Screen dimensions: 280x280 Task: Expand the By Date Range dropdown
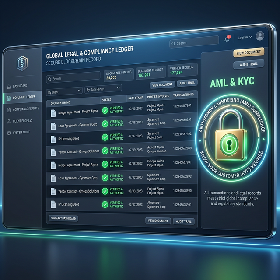point(103,89)
